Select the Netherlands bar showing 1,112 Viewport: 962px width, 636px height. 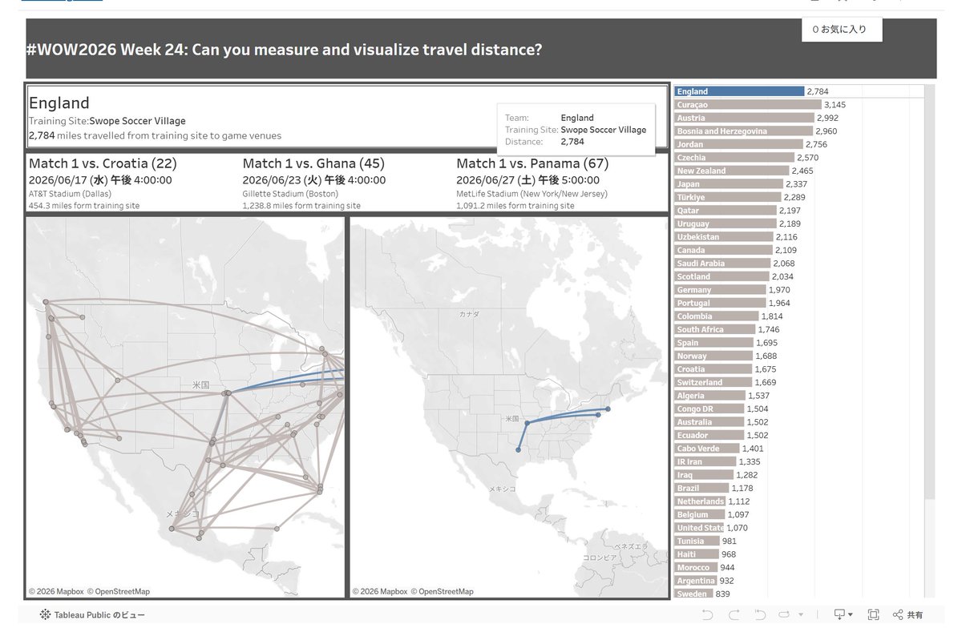(701, 501)
